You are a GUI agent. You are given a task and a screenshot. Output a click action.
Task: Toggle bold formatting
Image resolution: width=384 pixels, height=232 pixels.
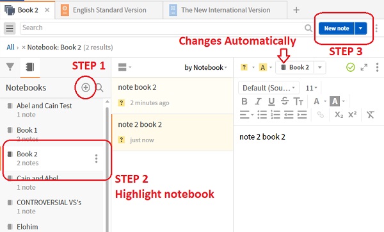[x=244, y=101]
